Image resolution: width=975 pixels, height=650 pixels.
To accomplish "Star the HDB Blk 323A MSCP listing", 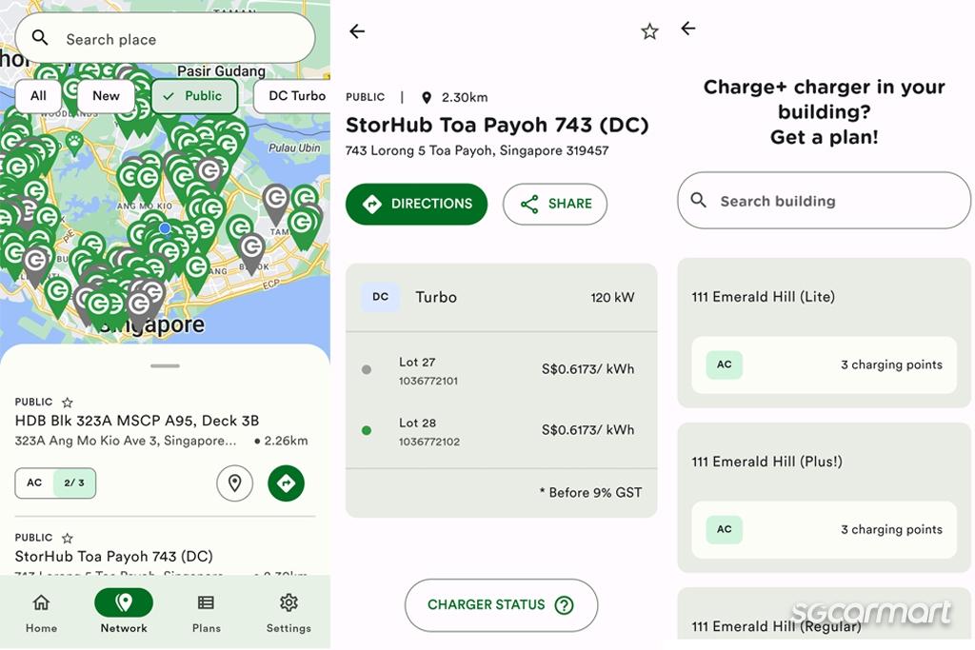I will point(68,403).
